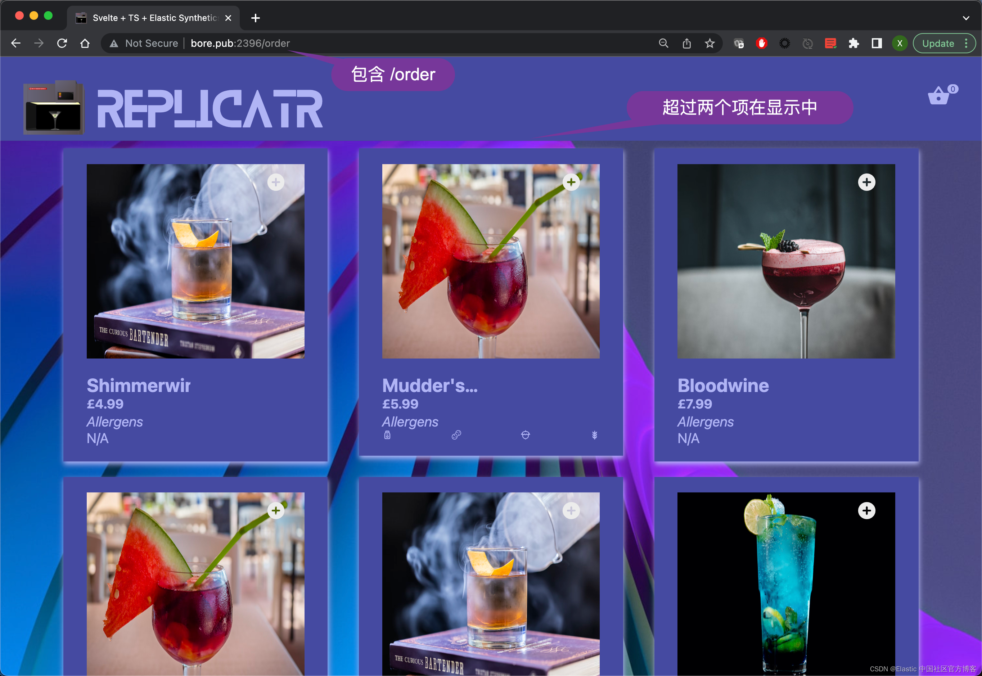Click the red hand blocker extension icon

761,43
